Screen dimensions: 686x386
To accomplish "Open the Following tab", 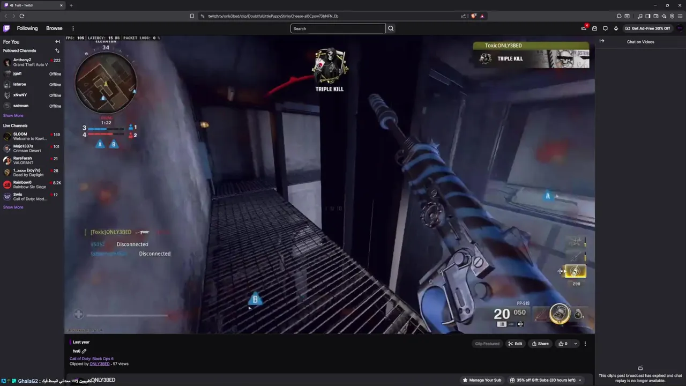I will pyautogui.click(x=27, y=28).
